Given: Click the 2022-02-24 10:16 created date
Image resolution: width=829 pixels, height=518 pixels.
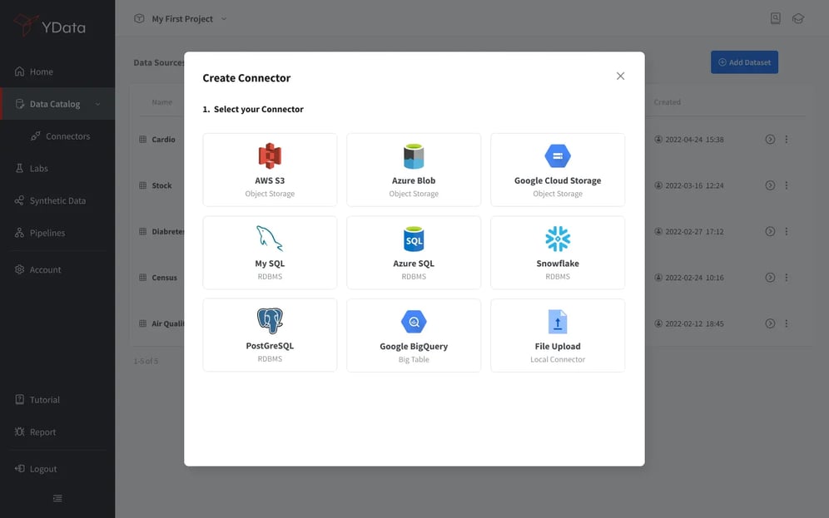Looking at the screenshot, I should [694, 277].
